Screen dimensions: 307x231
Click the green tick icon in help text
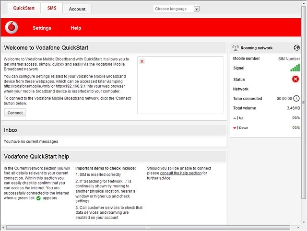click(x=38, y=198)
